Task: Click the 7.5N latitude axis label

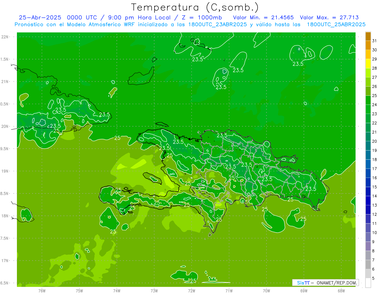Action: 5,238
